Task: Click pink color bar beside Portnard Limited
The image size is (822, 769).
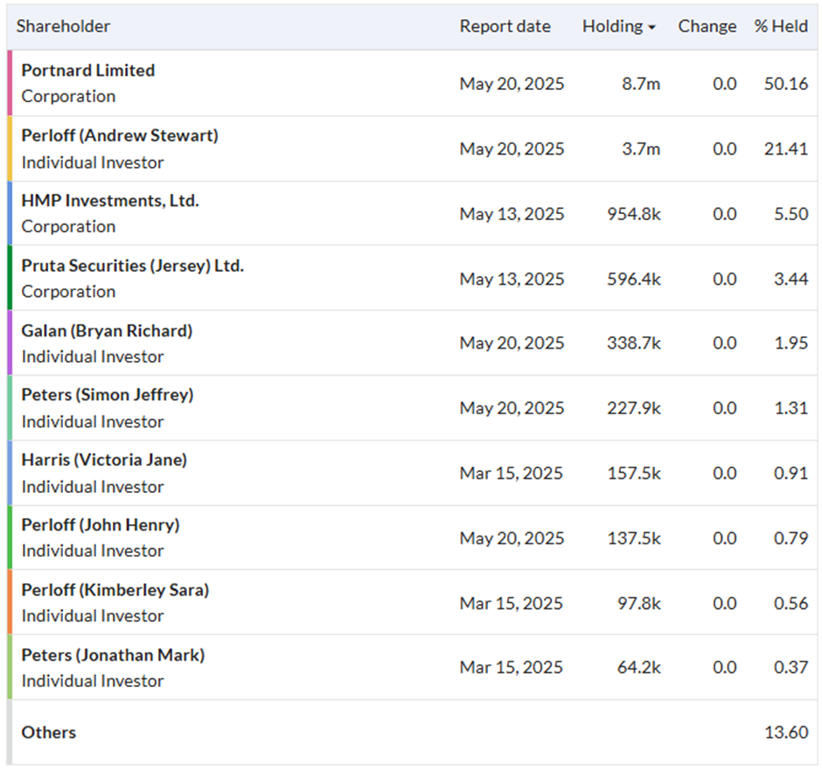Action: (10, 83)
